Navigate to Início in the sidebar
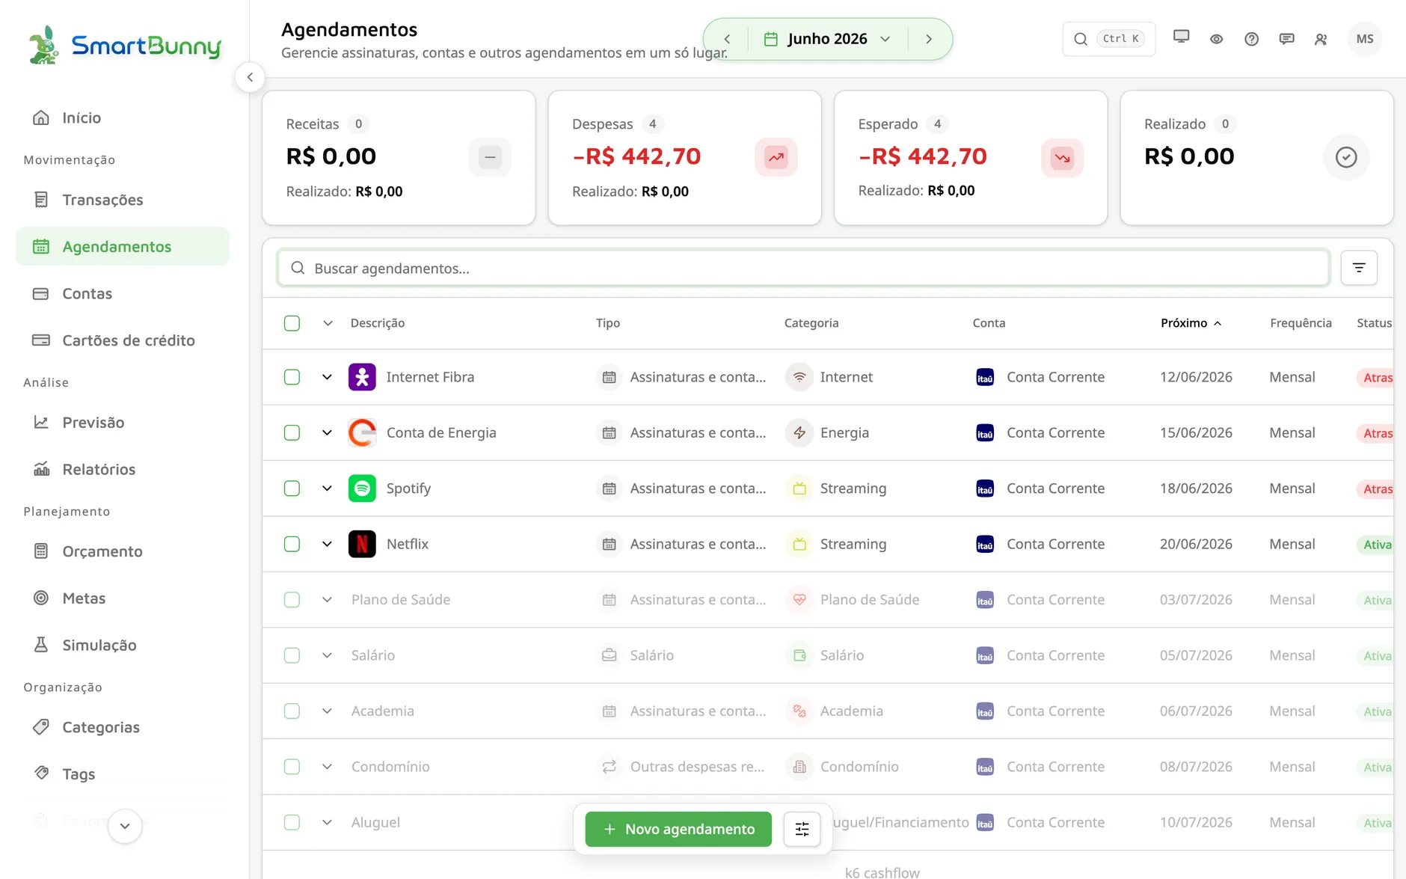 coord(123,117)
